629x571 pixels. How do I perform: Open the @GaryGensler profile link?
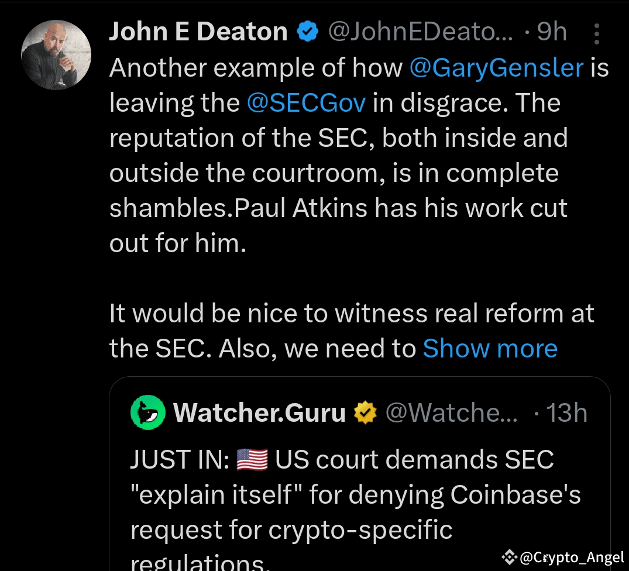(497, 67)
